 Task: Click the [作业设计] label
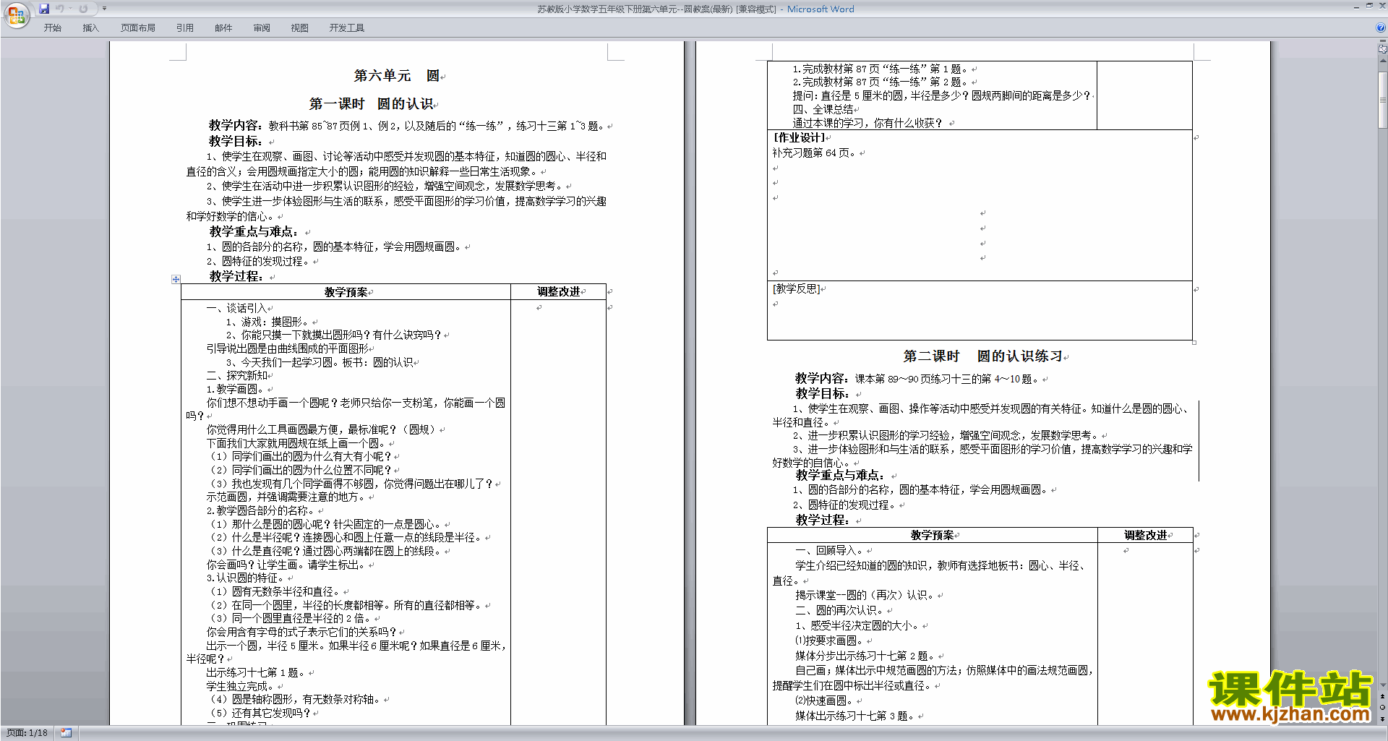tap(799, 138)
